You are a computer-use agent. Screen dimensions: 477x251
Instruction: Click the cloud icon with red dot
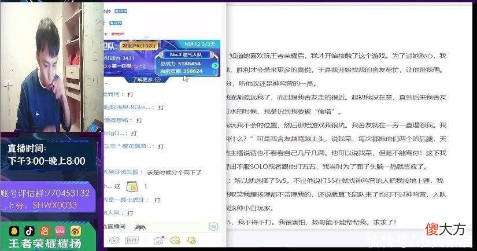[159, 241]
